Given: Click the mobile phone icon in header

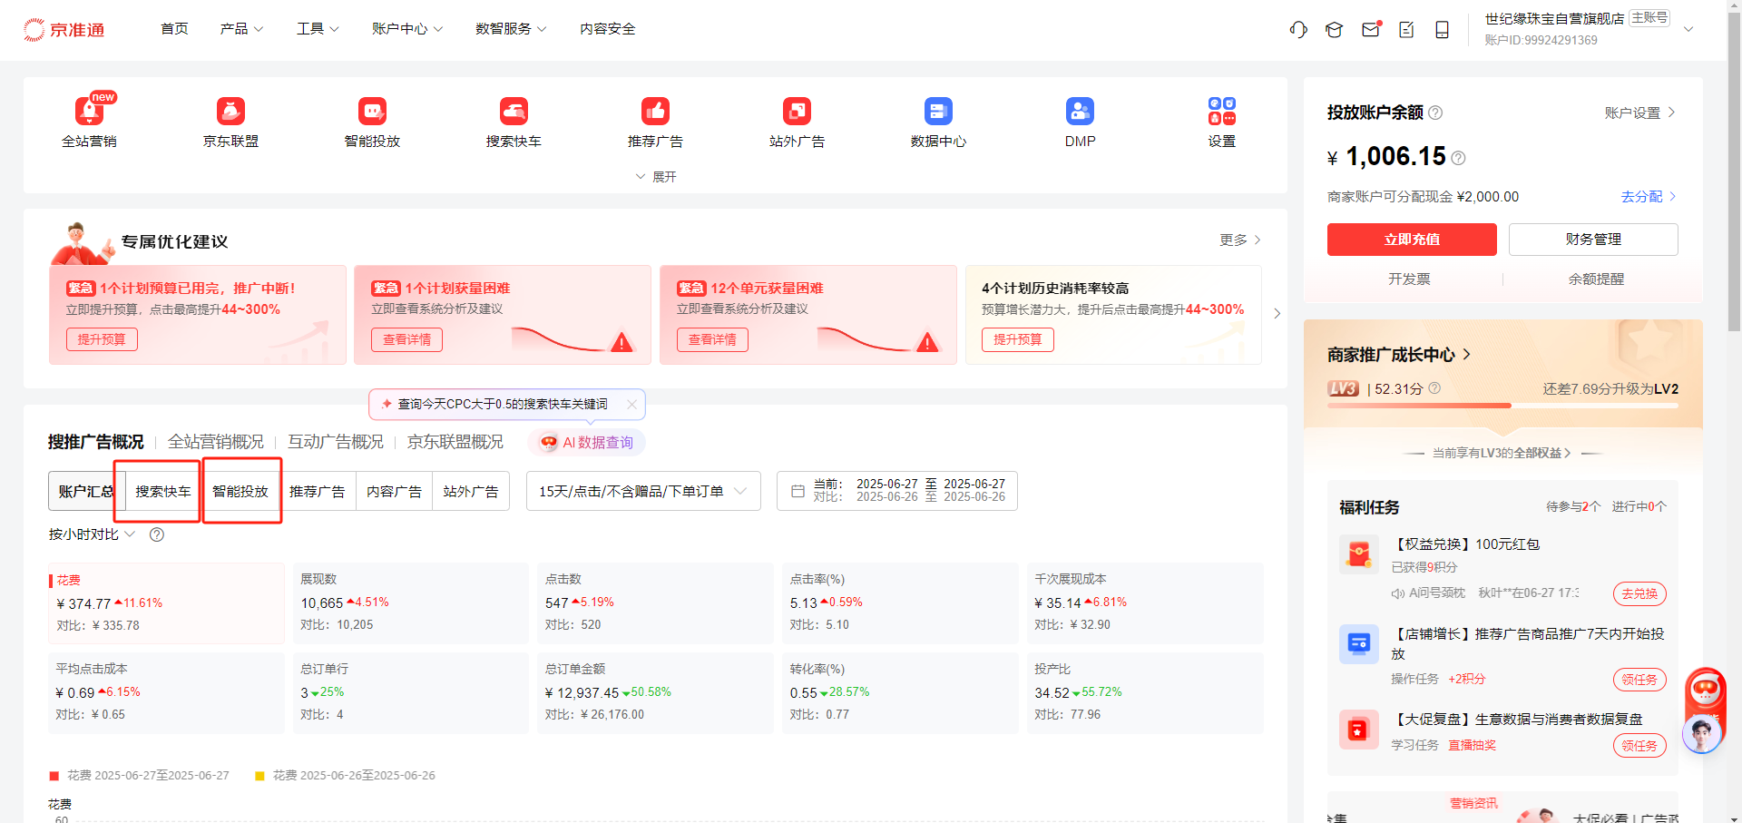Looking at the screenshot, I should (x=1442, y=30).
